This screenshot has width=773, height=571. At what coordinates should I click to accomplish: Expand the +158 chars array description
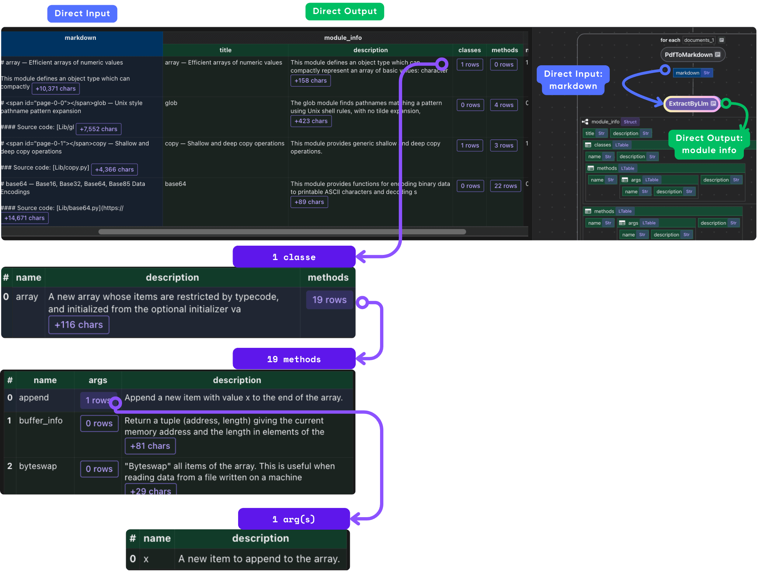click(310, 80)
